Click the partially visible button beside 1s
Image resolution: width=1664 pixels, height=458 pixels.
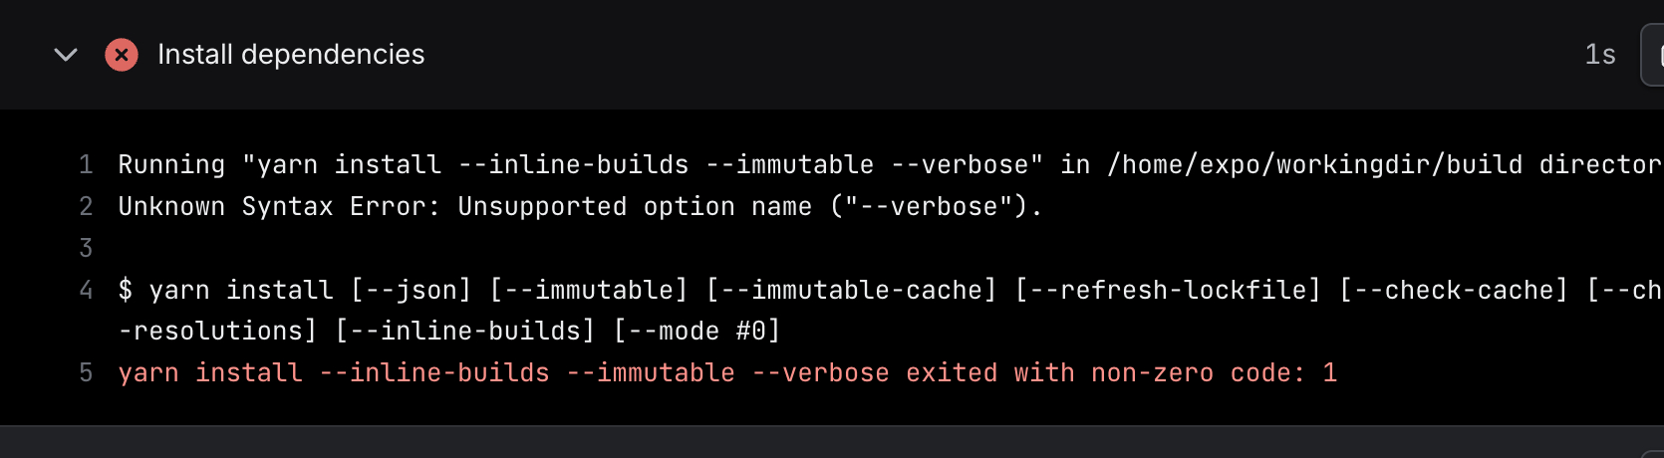click(x=1653, y=57)
